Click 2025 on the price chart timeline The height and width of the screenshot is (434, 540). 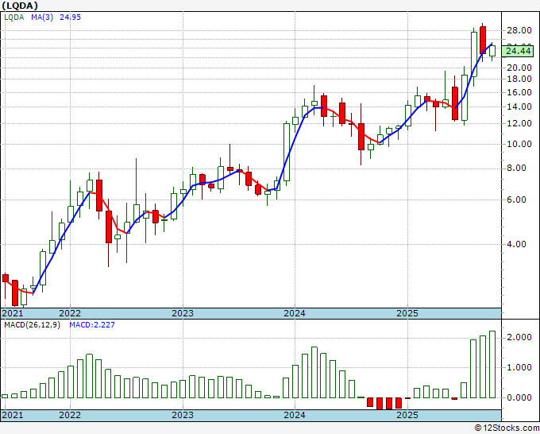click(407, 313)
